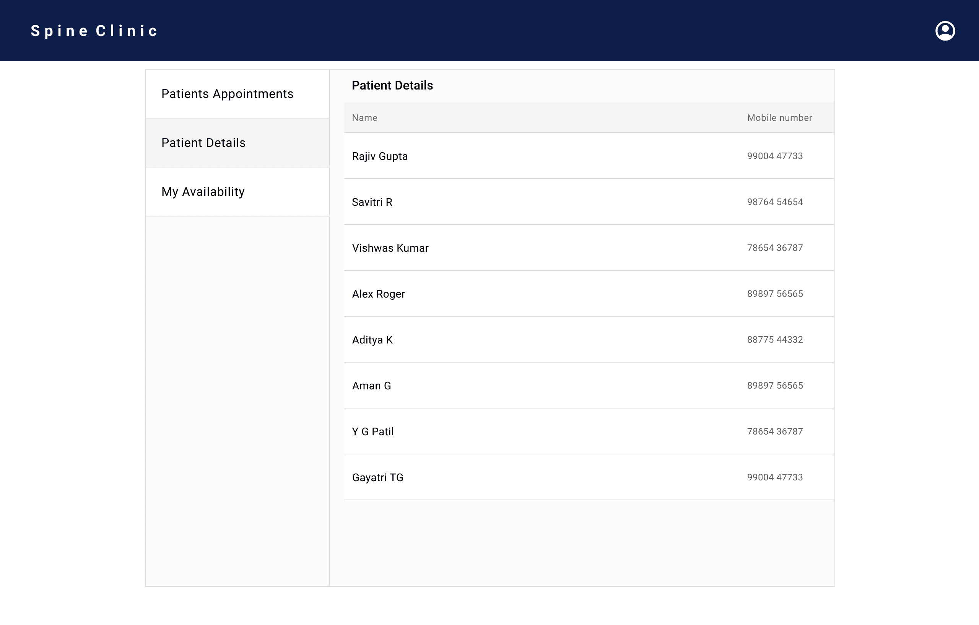
Task: Select the Patient Details sidebar tab
Action: tap(203, 143)
